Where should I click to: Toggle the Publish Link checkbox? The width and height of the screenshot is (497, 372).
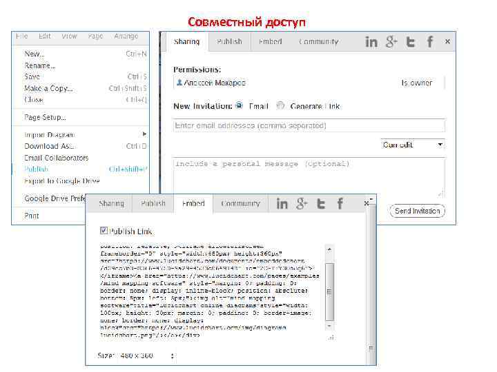point(104,231)
